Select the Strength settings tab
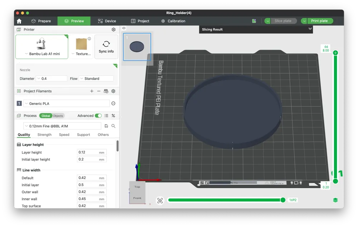This screenshot has height=227, width=358. 44,134
